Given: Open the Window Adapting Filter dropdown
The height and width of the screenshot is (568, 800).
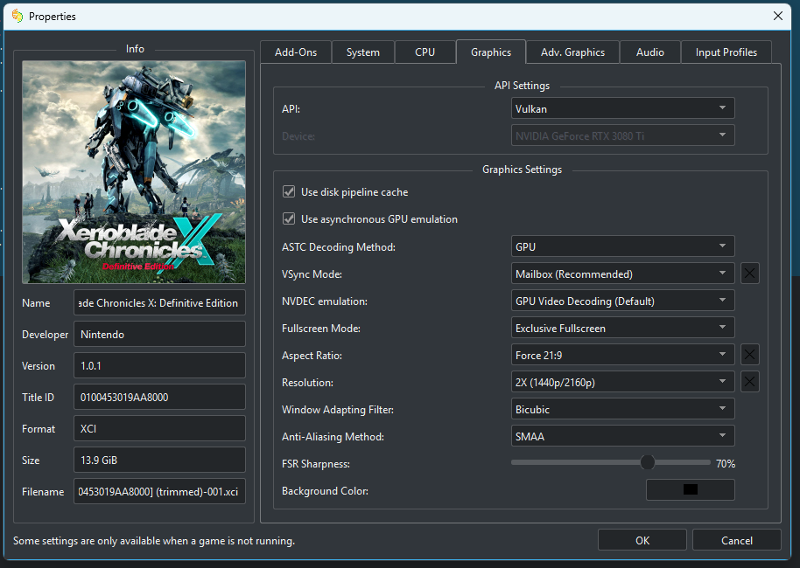Looking at the screenshot, I should 622,409.
